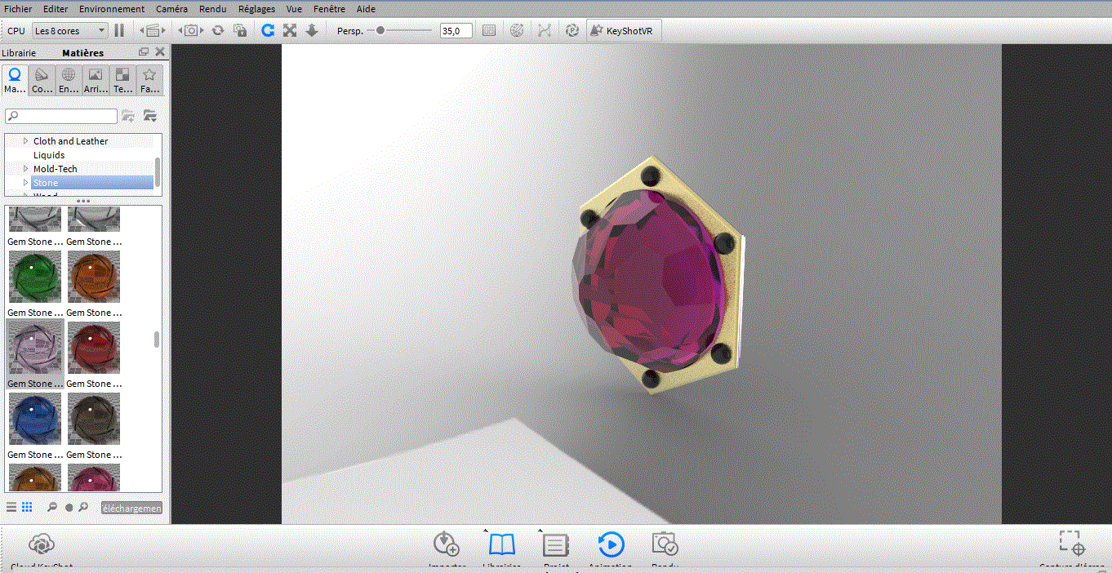The width and height of the screenshot is (1112, 573).
Task: Expand the Cloth and Leather category
Action: click(25, 141)
